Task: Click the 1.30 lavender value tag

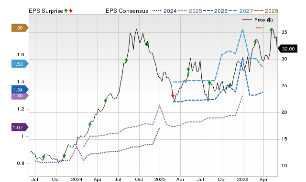Action: click(x=20, y=96)
